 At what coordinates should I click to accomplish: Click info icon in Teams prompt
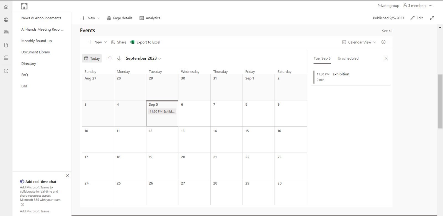pyautogui.click(x=22, y=204)
